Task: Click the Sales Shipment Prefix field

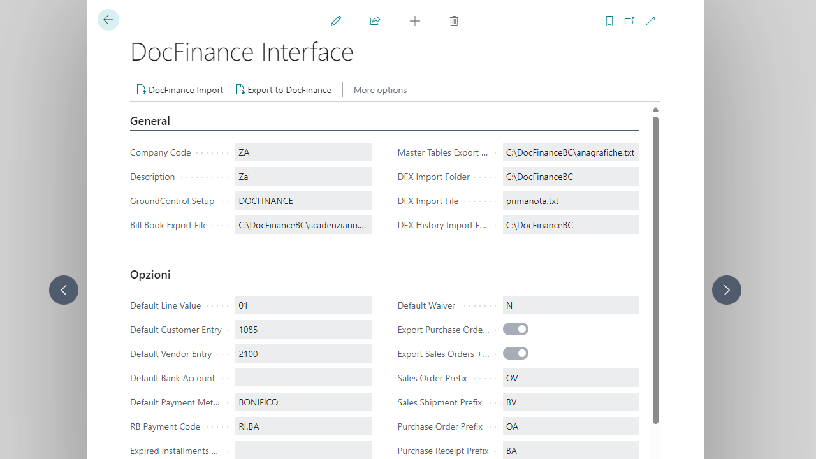Action: [571, 402]
